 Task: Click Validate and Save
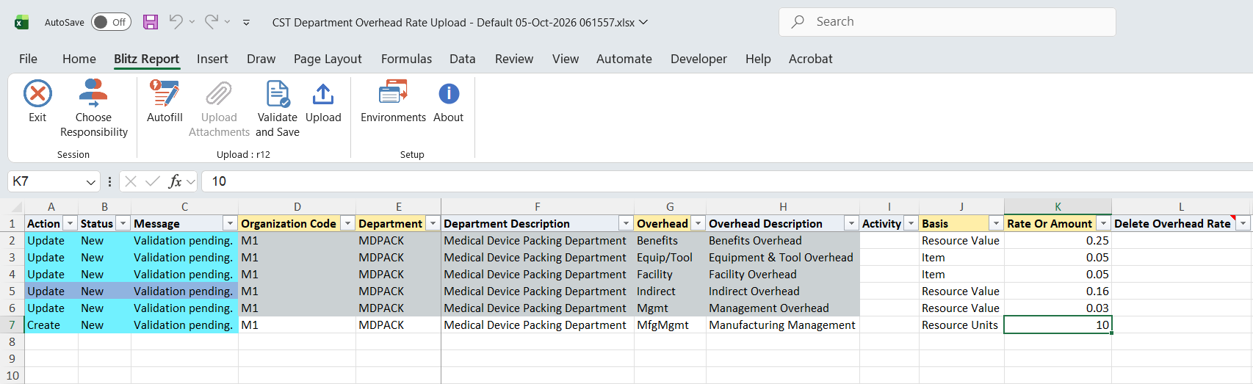(x=278, y=109)
